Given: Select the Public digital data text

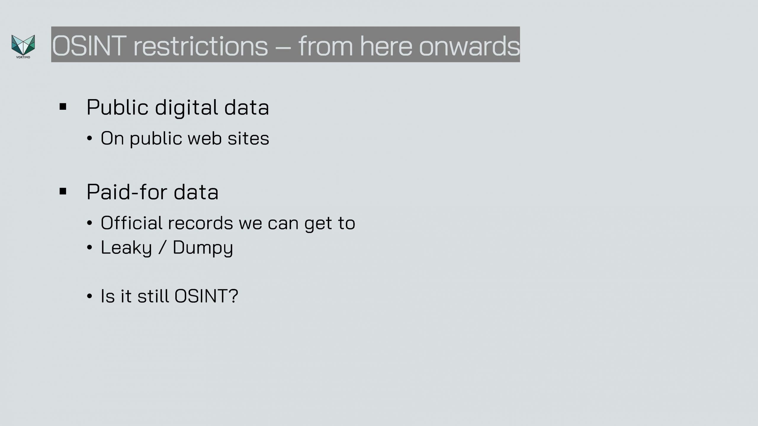Looking at the screenshot, I should point(178,107).
